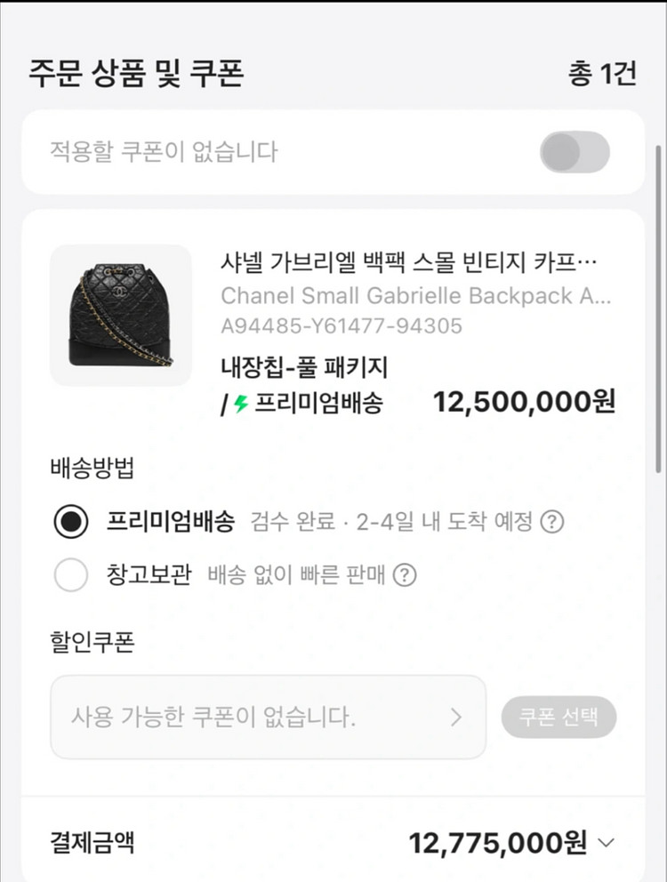The width and height of the screenshot is (667, 882).
Task: Open the discount coupon selection field
Action: pyautogui.click(x=268, y=718)
